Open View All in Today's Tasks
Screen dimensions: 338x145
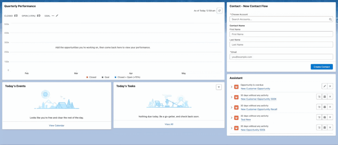169,124
